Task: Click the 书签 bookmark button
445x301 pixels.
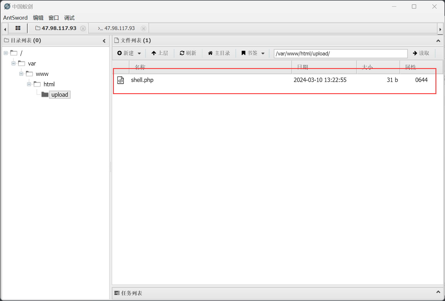Action: 249,53
